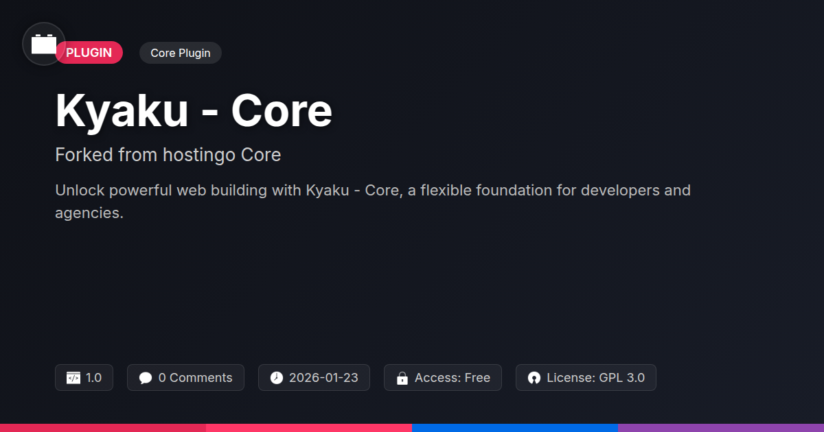The height and width of the screenshot is (432, 824).
Task: Click the code version icon
Action: click(x=73, y=378)
